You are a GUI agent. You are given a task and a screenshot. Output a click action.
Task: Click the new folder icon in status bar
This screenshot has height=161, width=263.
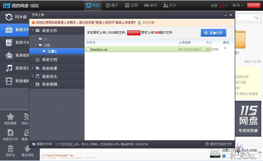34,144
